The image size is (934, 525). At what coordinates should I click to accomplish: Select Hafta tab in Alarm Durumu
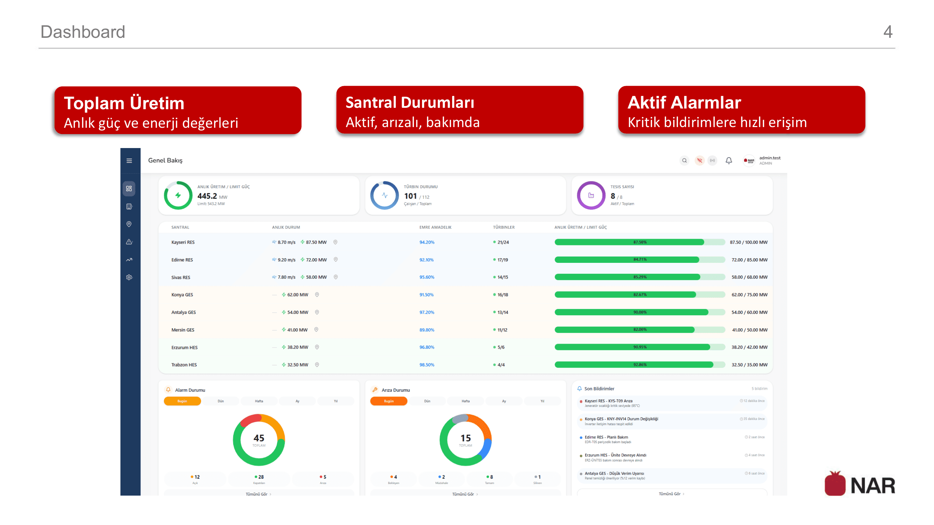pos(259,401)
